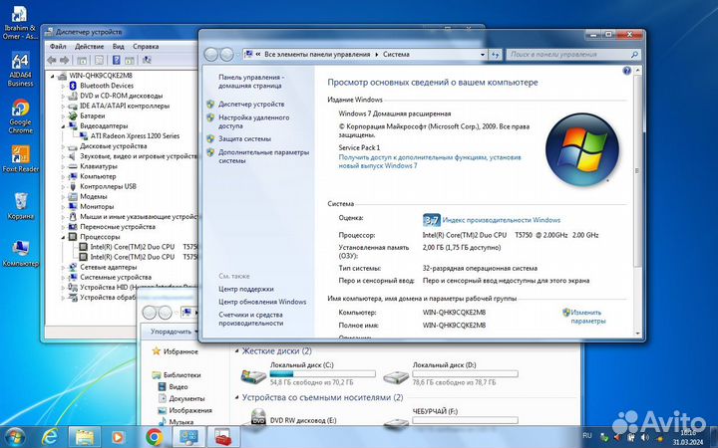718x448 pixels.
Task: Select ATI Radeon Xpress 1200 Series device
Action: 135,135
